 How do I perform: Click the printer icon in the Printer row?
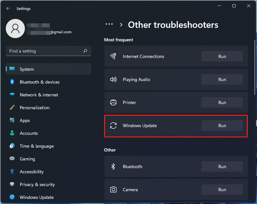pos(113,102)
